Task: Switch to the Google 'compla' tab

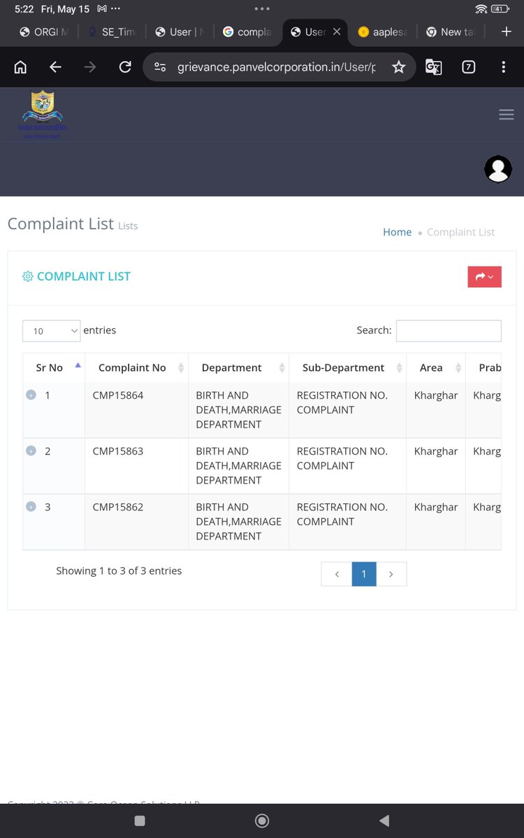Action: [247, 31]
